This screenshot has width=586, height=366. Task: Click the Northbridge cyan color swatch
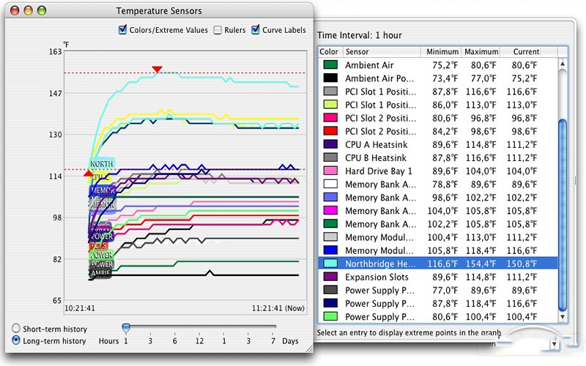(x=330, y=264)
